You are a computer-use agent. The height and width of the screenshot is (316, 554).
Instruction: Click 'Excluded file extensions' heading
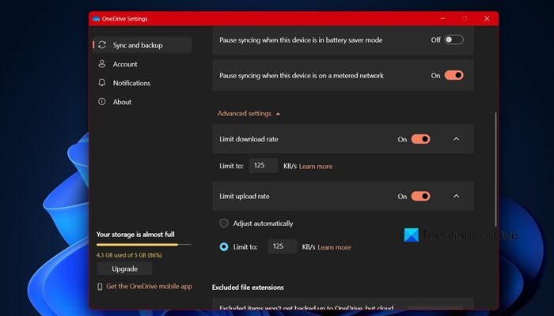[x=248, y=288]
